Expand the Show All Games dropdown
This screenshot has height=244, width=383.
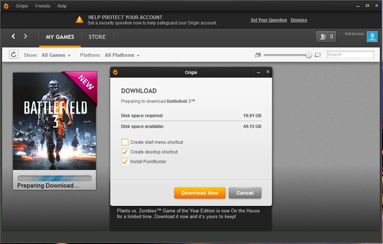click(56, 55)
